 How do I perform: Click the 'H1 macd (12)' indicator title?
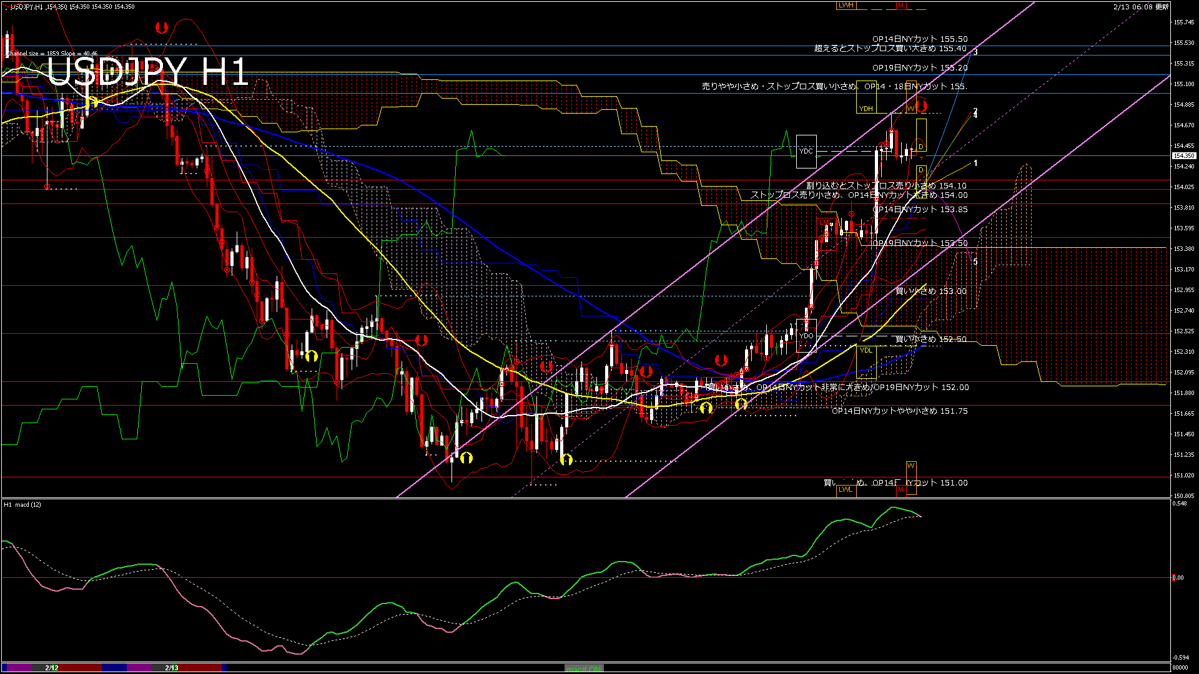tap(22, 504)
